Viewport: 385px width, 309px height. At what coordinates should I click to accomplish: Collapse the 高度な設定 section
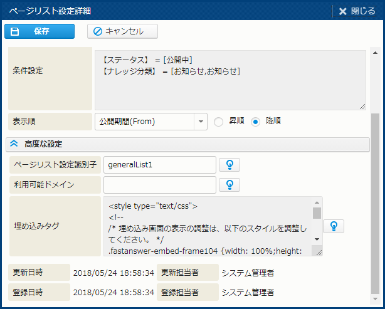click(14, 144)
